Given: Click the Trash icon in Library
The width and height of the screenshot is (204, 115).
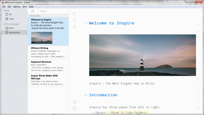Looking at the screenshot, I should coord(7,19).
